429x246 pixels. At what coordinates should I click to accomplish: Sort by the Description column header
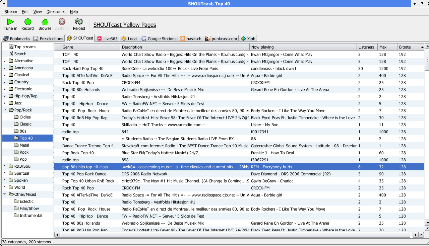click(185, 47)
